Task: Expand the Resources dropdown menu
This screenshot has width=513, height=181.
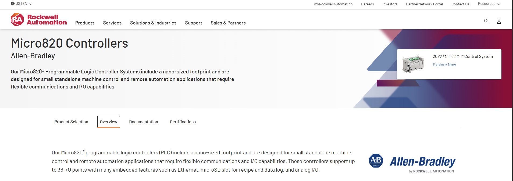Action: pos(489,4)
